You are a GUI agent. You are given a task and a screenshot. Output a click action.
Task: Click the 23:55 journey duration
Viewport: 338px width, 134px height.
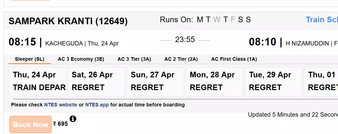(185, 40)
